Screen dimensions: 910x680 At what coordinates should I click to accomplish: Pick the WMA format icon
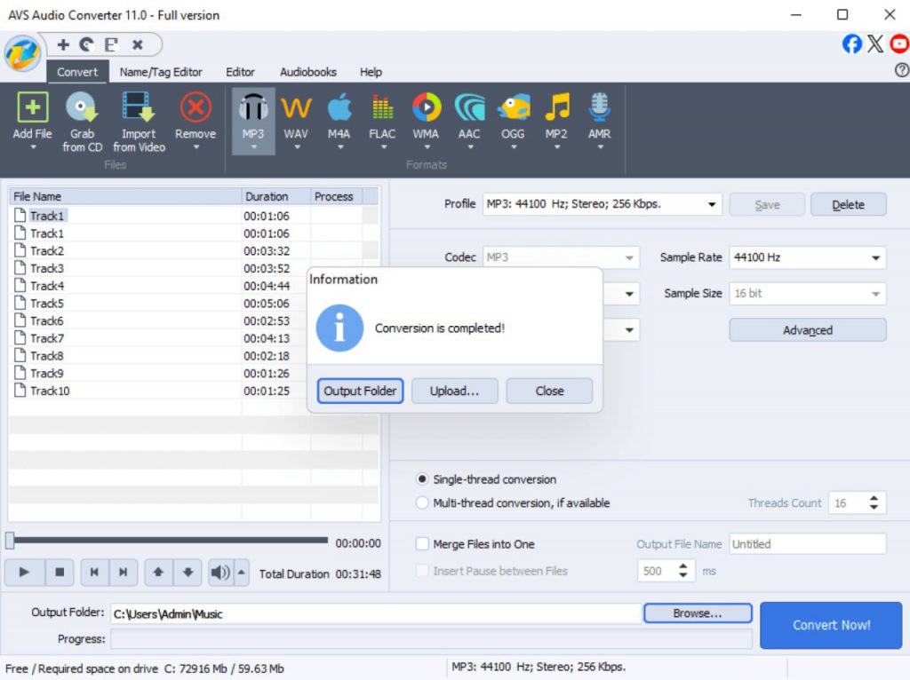tap(426, 108)
